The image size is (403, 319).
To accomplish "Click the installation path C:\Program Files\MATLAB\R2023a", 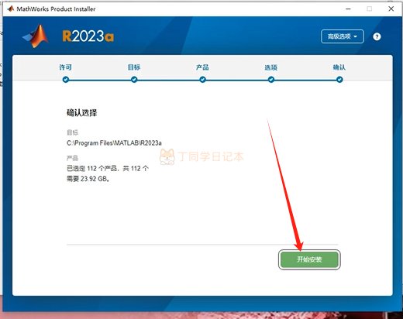I will coord(114,143).
